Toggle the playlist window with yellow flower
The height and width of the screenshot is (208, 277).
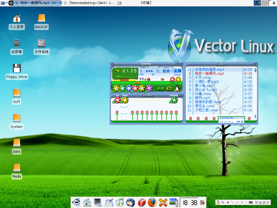coord(179,80)
